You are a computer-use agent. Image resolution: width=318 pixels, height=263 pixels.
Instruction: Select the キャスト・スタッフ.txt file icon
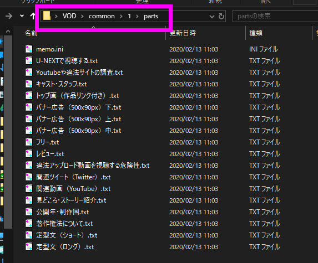tap(29, 84)
